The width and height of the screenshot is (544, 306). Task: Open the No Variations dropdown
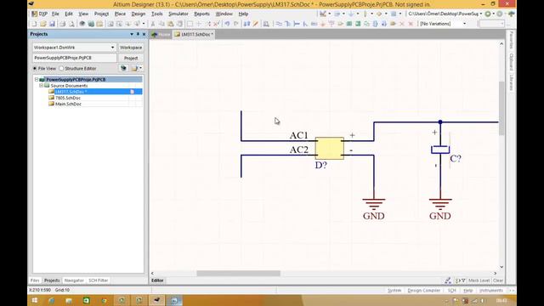(x=465, y=24)
